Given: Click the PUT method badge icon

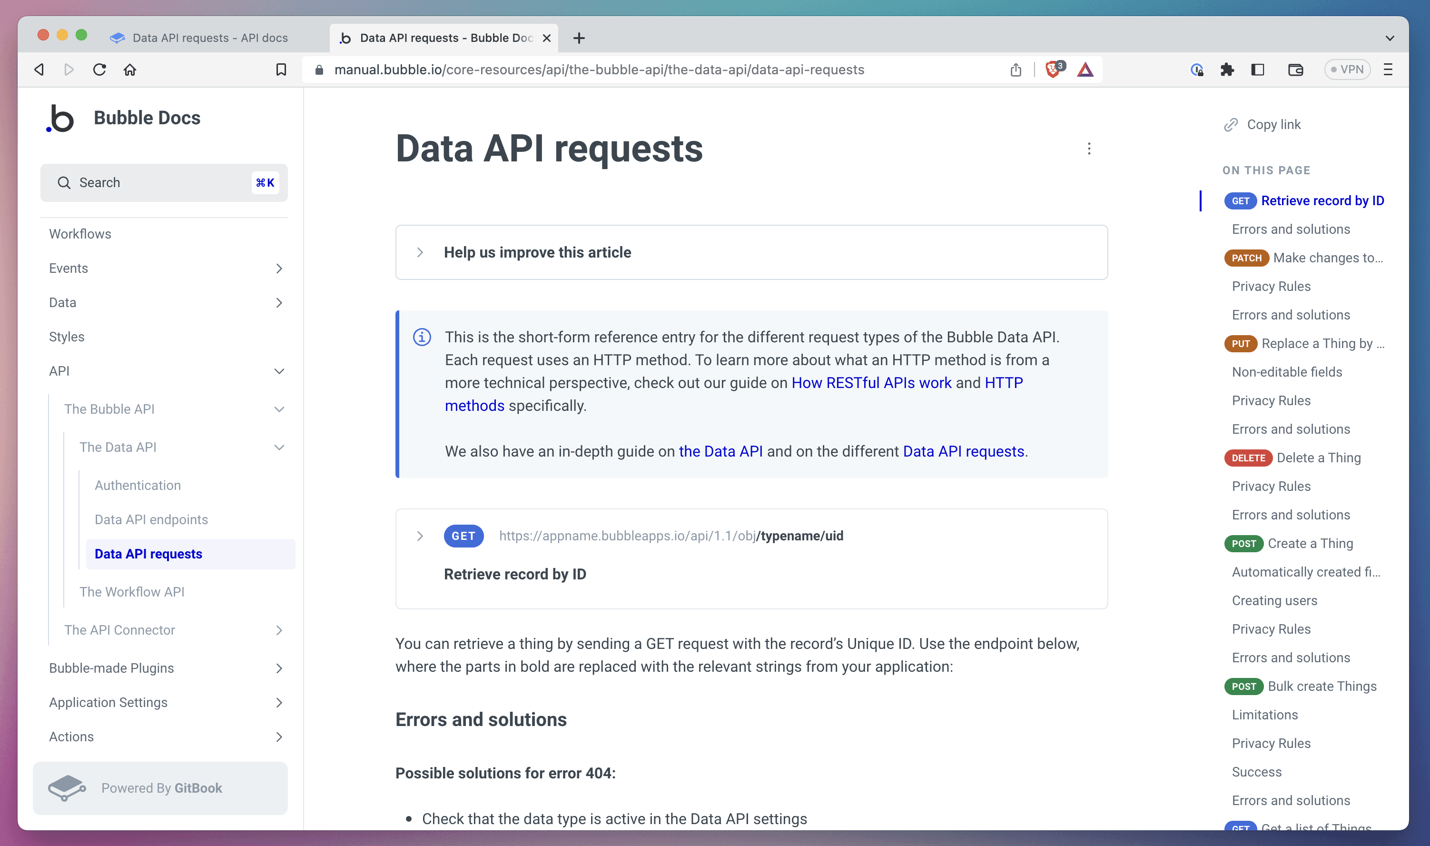Looking at the screenshot, I should (x=1240, y=342).
